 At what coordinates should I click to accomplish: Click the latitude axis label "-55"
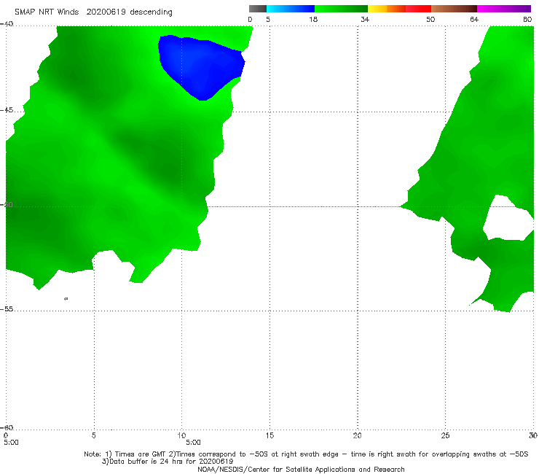(7, 308)
